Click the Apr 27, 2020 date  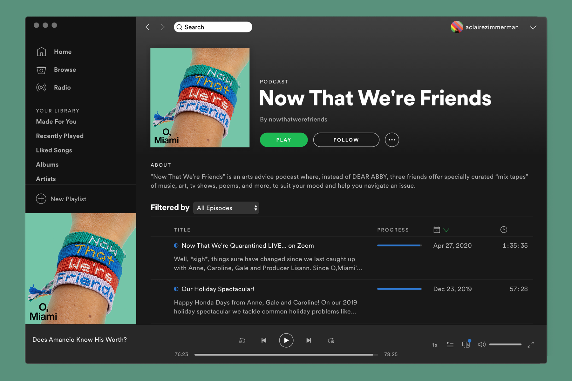[453, 245]
